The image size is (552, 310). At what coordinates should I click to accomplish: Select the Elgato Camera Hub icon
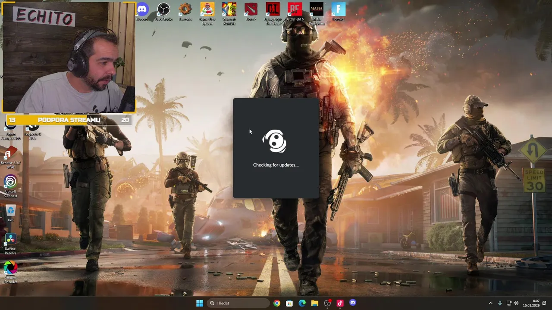pyautogui.click(x=10, y=132)
